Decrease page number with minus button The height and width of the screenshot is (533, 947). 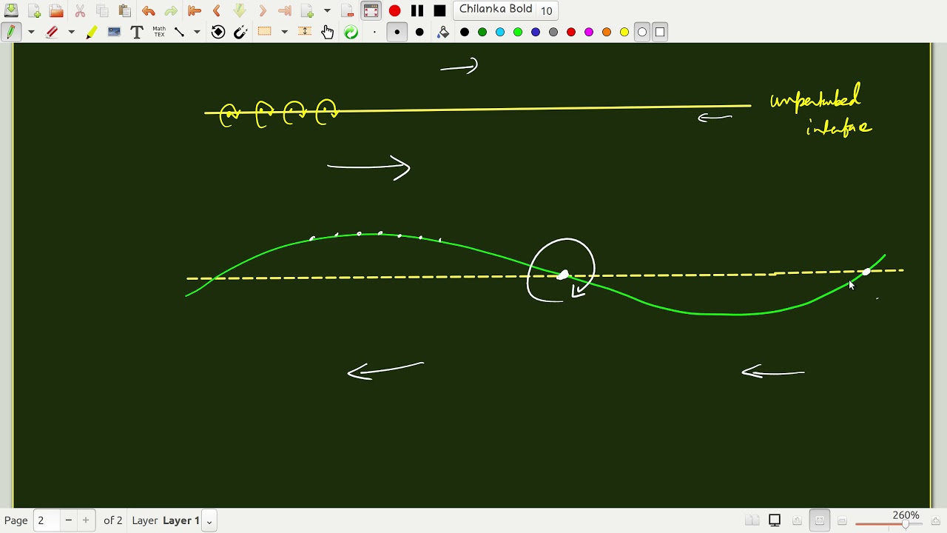point(68,520)
